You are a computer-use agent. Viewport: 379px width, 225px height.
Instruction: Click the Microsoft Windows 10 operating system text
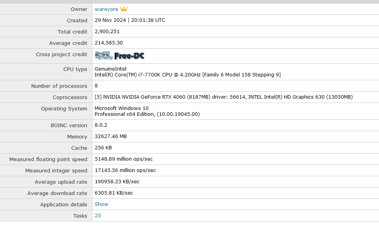[122, 108]
